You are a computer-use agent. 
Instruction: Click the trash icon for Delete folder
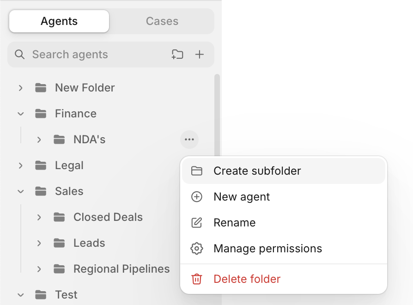pyautogui.click(x=197, y=279)
